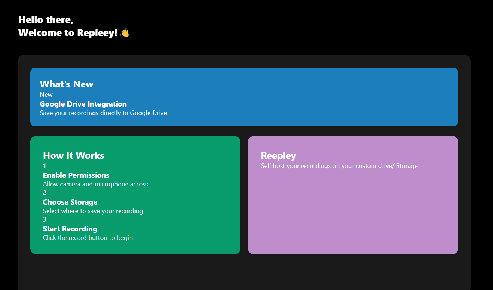The image size is (493, 290).
Task: Select the "Reepley" card title
Action: (x=278, y=156)
